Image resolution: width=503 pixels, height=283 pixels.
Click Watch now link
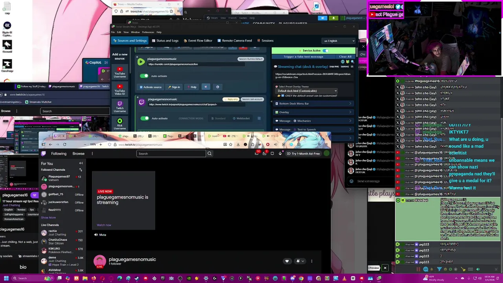(x=104, y=225)
